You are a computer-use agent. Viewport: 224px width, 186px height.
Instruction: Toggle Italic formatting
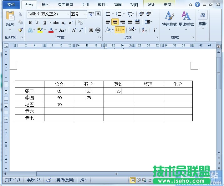(37, 23)
